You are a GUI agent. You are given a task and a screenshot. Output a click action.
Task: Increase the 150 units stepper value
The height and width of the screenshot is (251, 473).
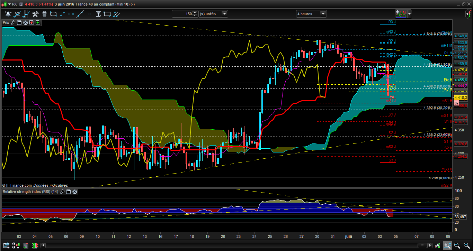[x=195, y=12]
